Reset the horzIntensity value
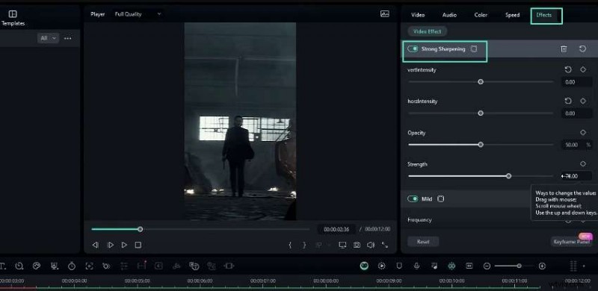The image size is (598, 291). tap(568, 101)
